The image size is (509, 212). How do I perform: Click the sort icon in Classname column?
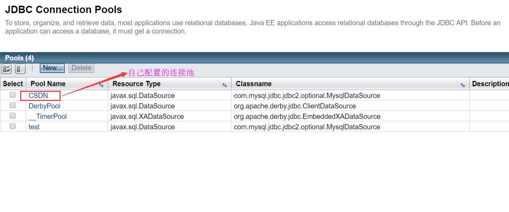click(x=463, y=85)
